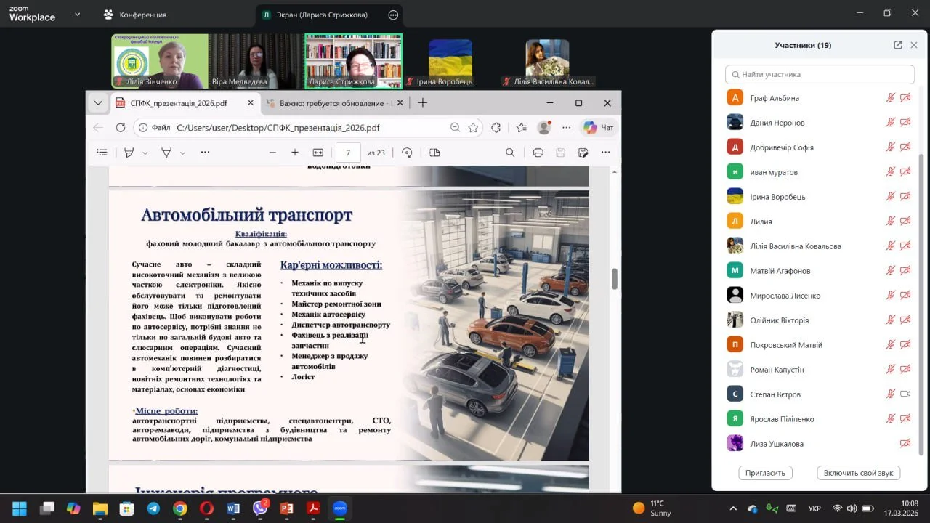
Task: Open the favorites list icon
Action: click(521, 128)
